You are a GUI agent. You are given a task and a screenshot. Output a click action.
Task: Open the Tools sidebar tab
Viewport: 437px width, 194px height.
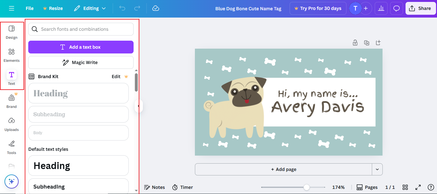[x=12, y=147]
